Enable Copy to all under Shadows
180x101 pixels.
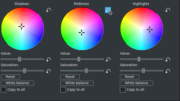(x=4, y=89)
